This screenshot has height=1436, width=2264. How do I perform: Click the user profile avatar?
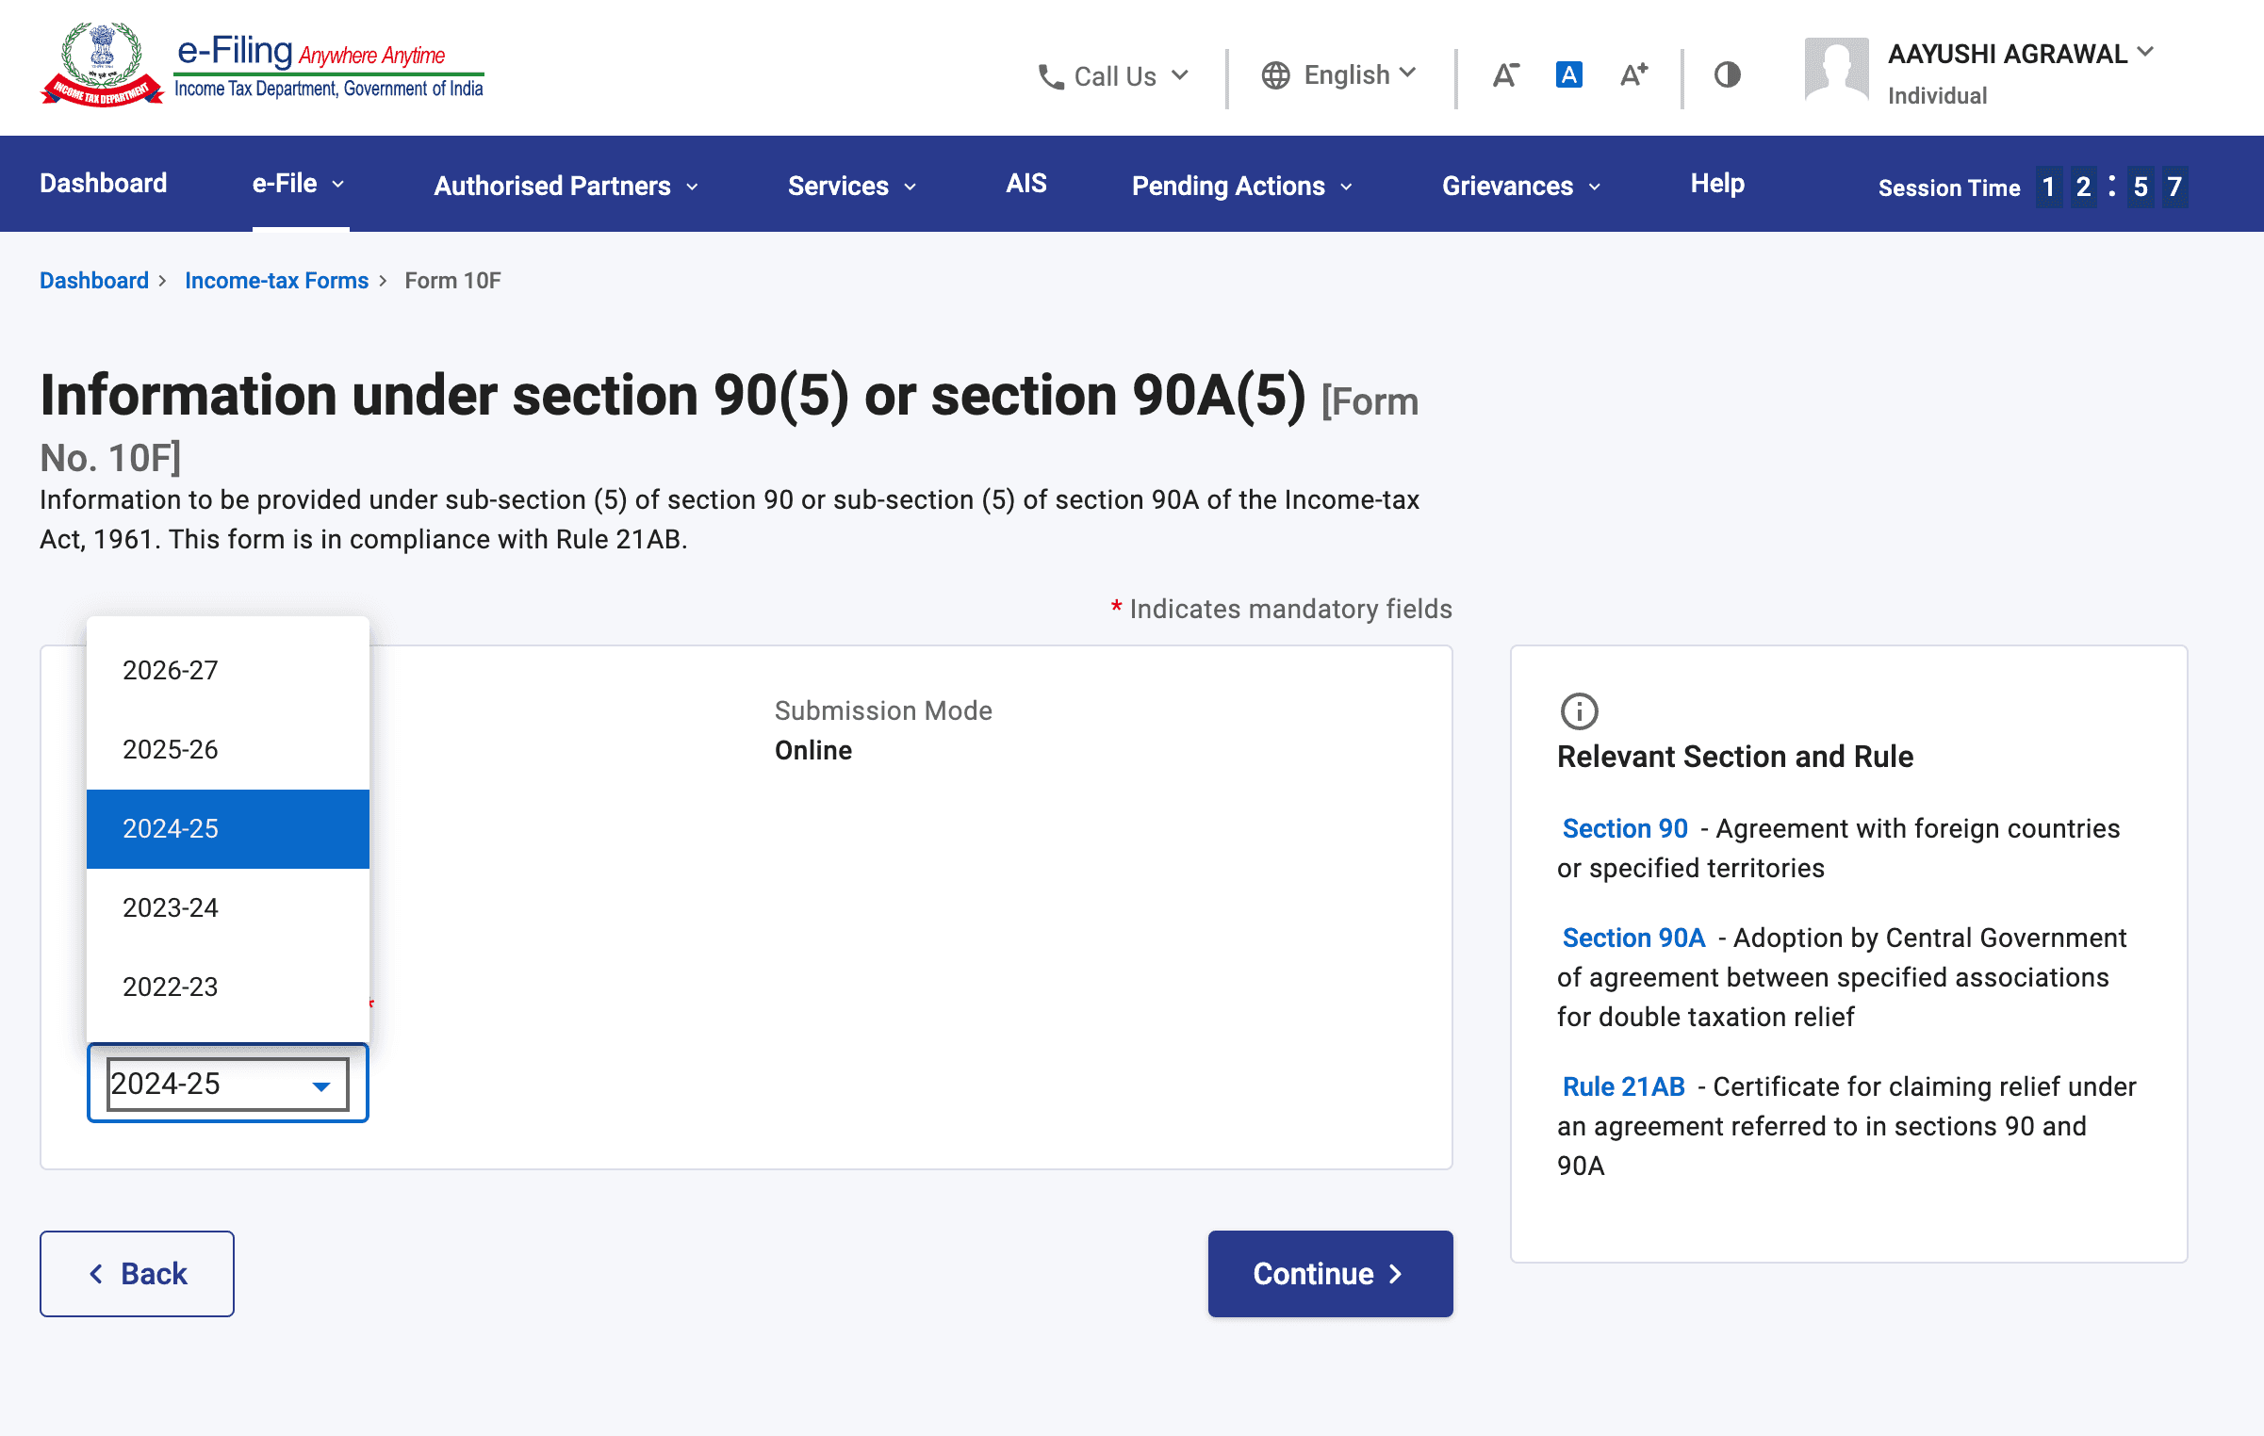pyautogui.click(x=1835, y=70)
